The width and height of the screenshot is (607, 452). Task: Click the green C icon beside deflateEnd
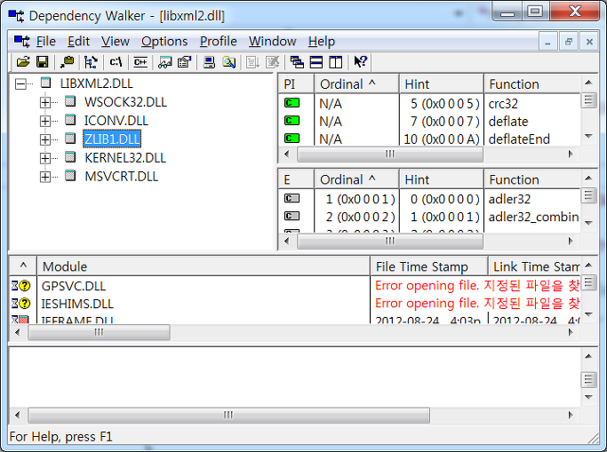292,139
